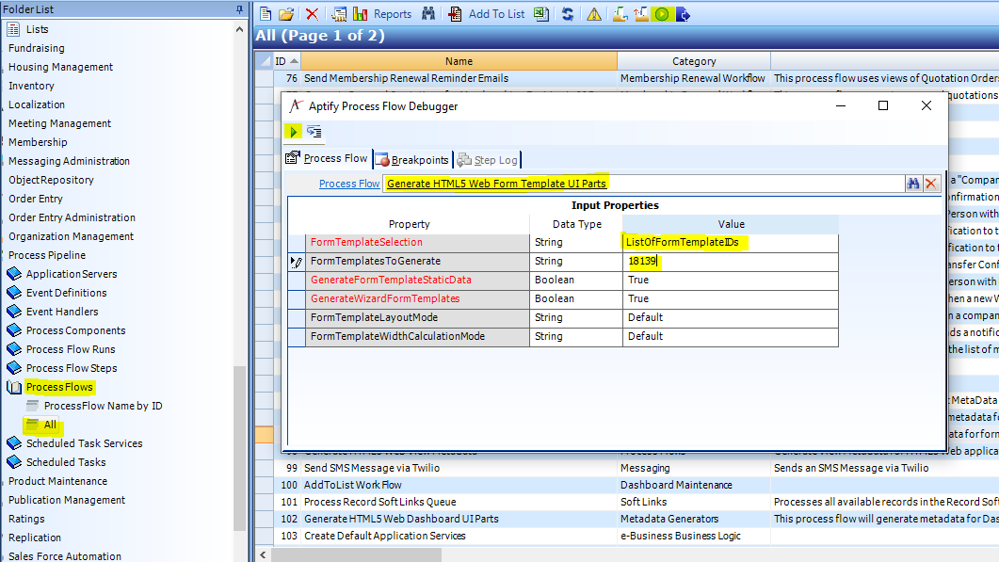Viewport: 999px width, 562px height.
Task: Click the Process Flow link in the debugger
Action: (x=348, y=183)
